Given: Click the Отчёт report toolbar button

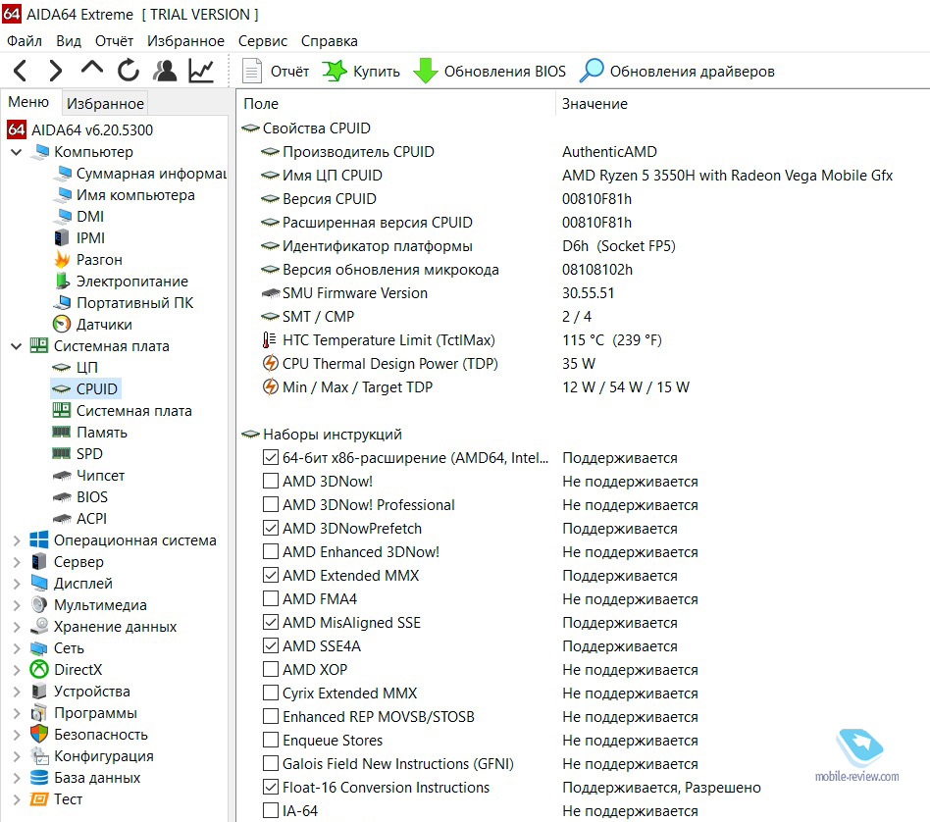Looking at the screenshot, I should pos(276,72).
